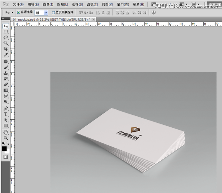Image resolution: width=222 pixels, height=193 pixels.
Task: Click the foreground black color swatch
Action: 4,148
